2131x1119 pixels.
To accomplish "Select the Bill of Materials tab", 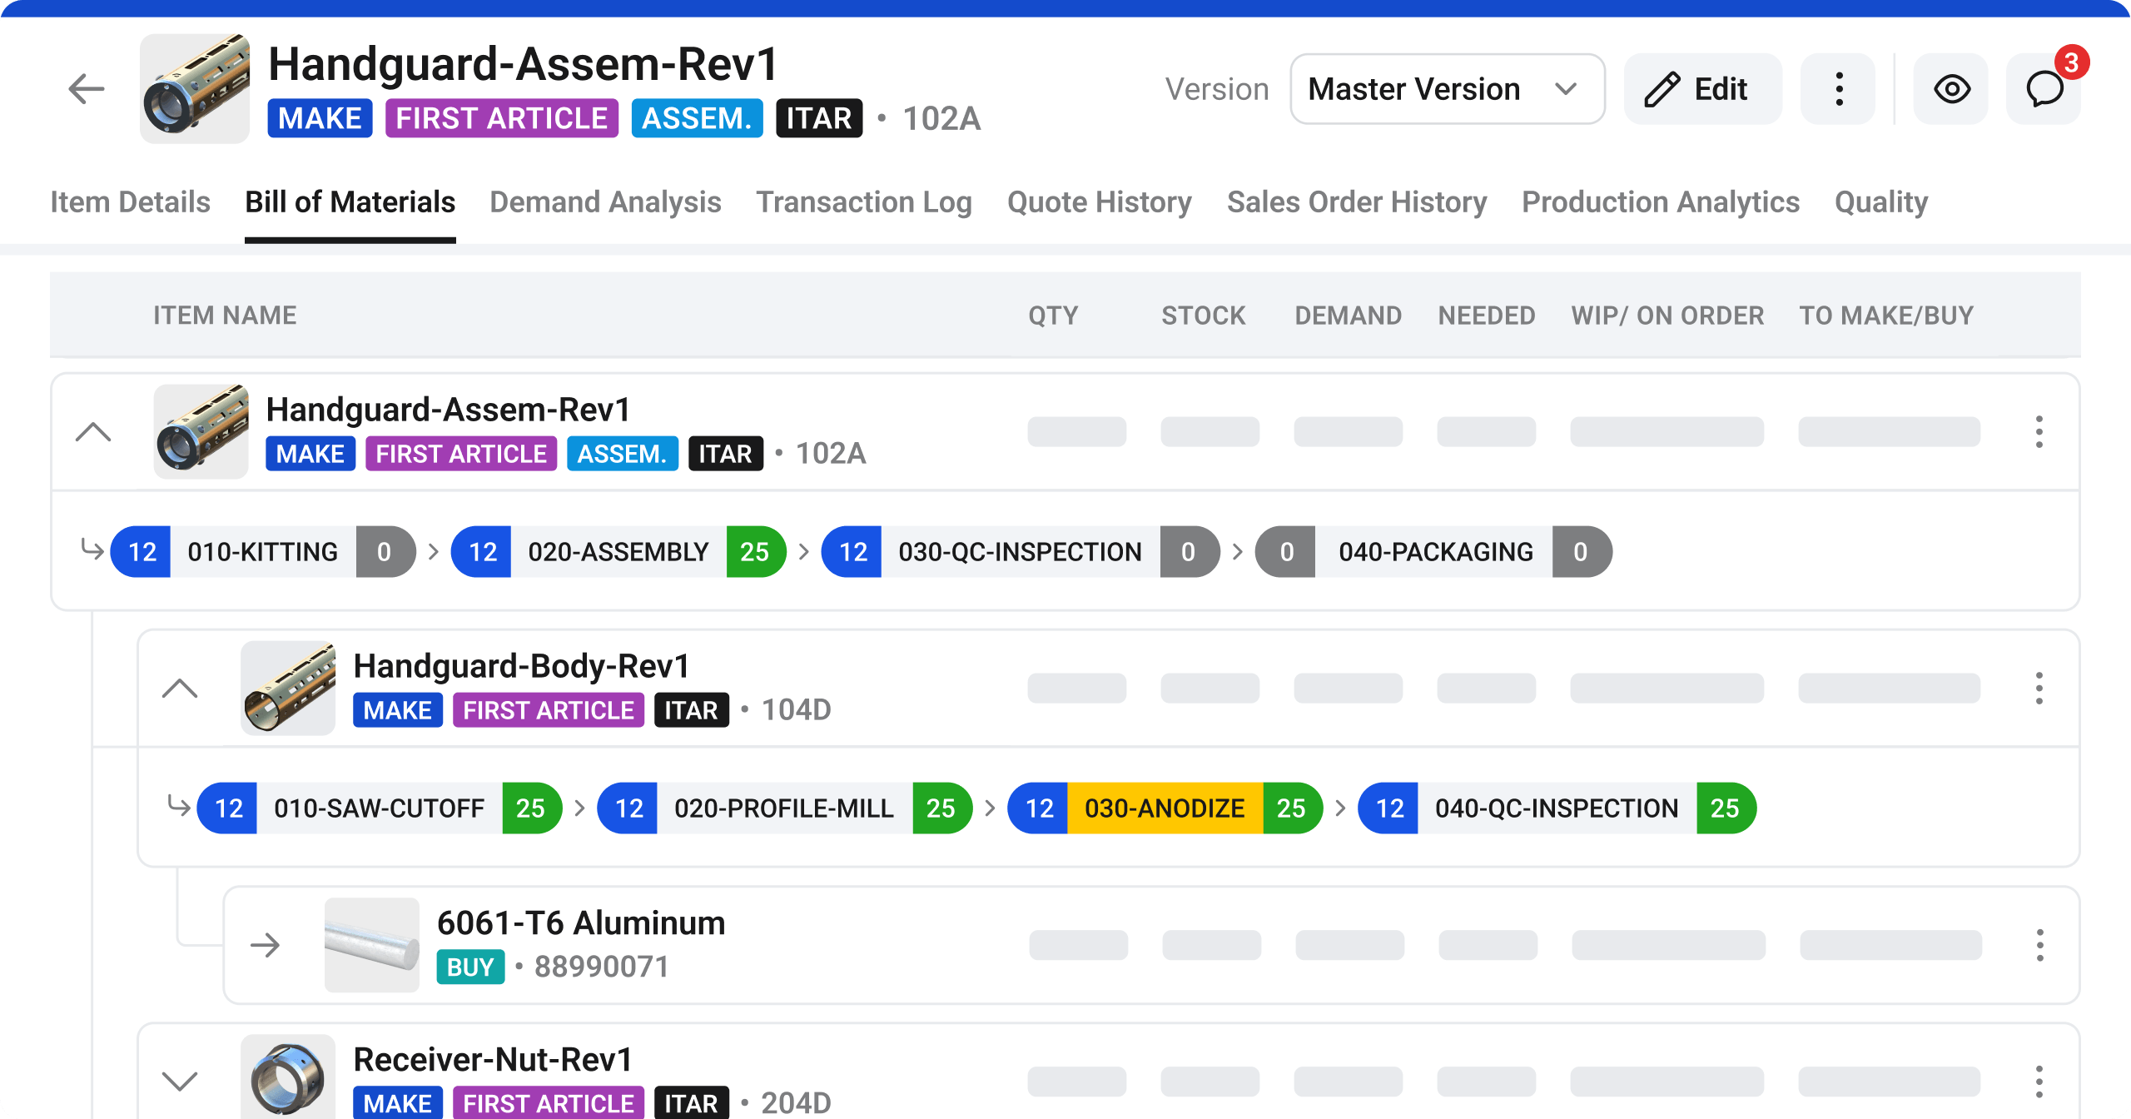I will [350, 202].
